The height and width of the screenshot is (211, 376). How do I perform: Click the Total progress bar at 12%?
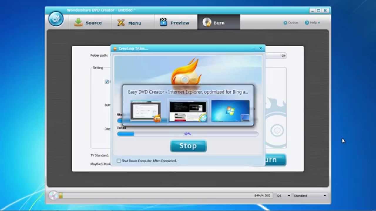point(187,134)
